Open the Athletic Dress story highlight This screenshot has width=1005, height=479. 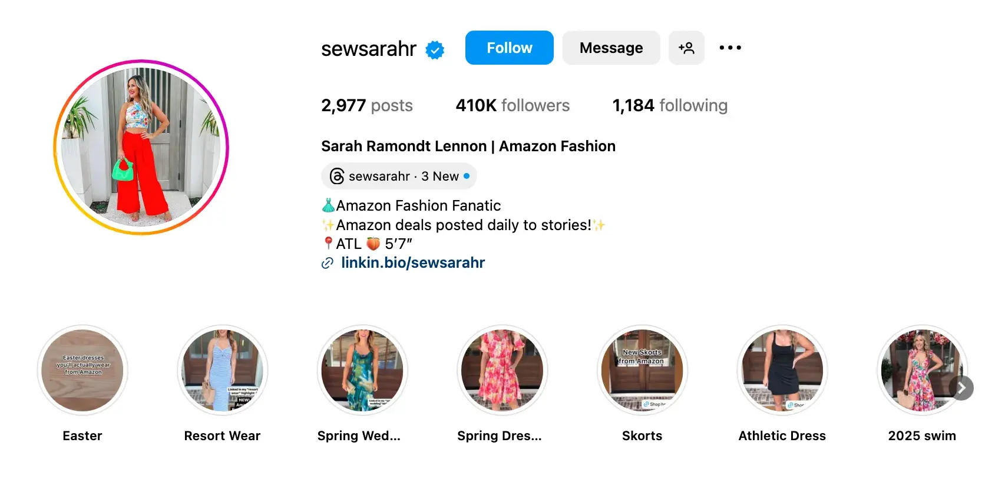(x=782, y=370)
